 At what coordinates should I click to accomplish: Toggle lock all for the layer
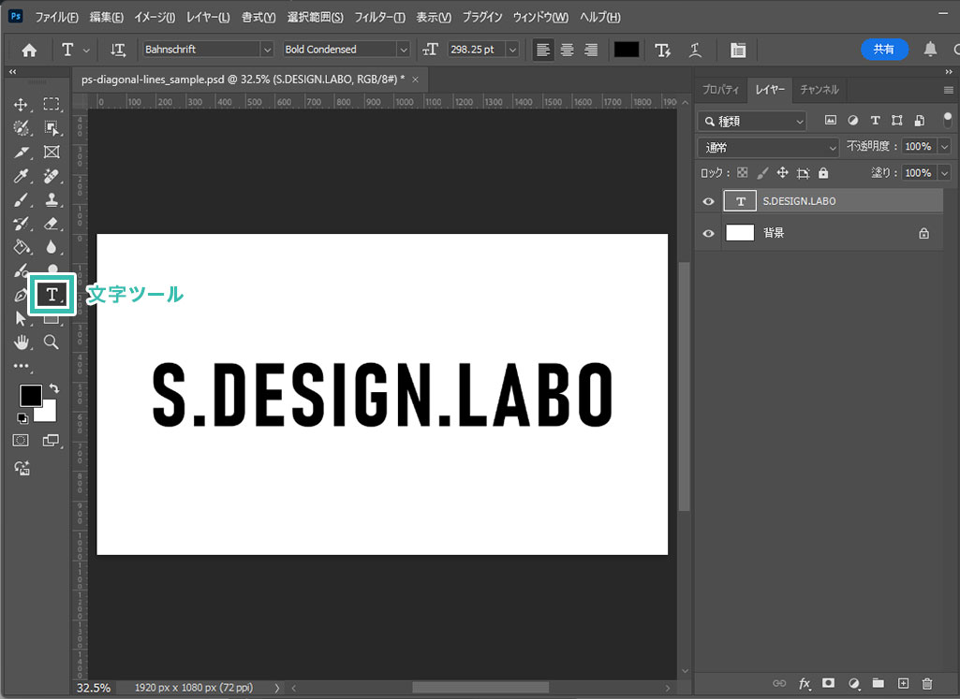pyautogui.click(x=823, y=173)
